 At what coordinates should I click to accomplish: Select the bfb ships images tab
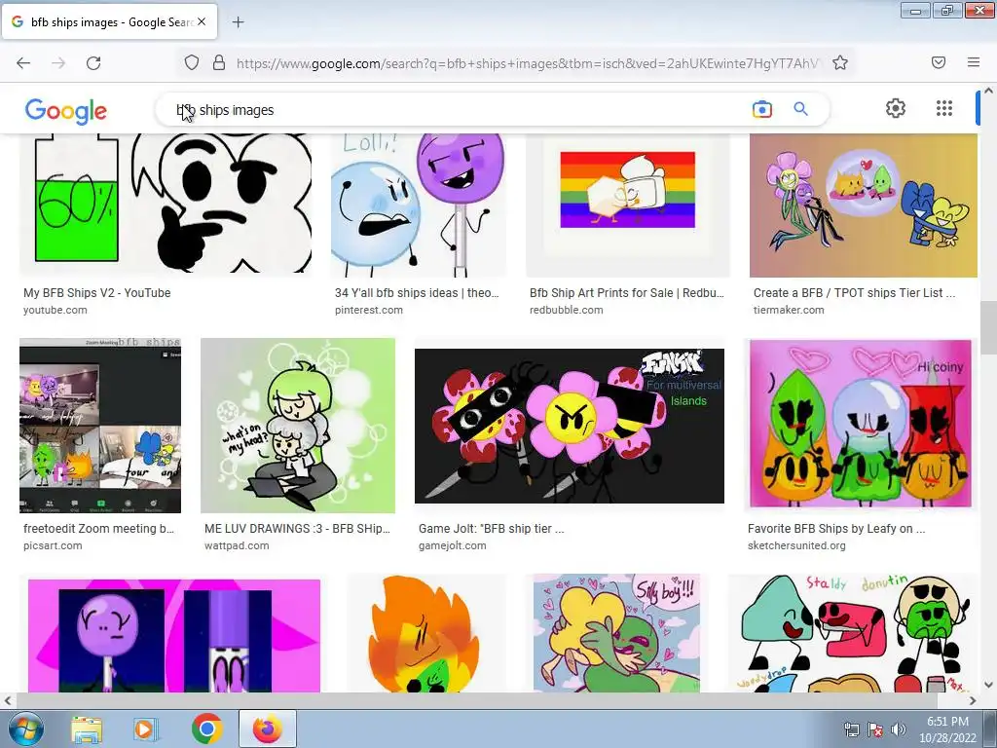tap(109, 21)
